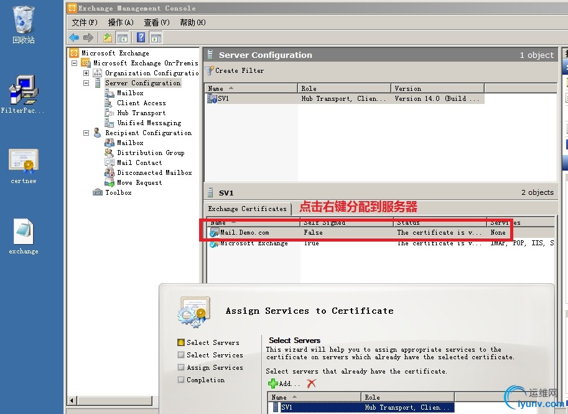Click the Back arrow toolbar icon
This screenshot has width=568, height=414.
(74, 37)
